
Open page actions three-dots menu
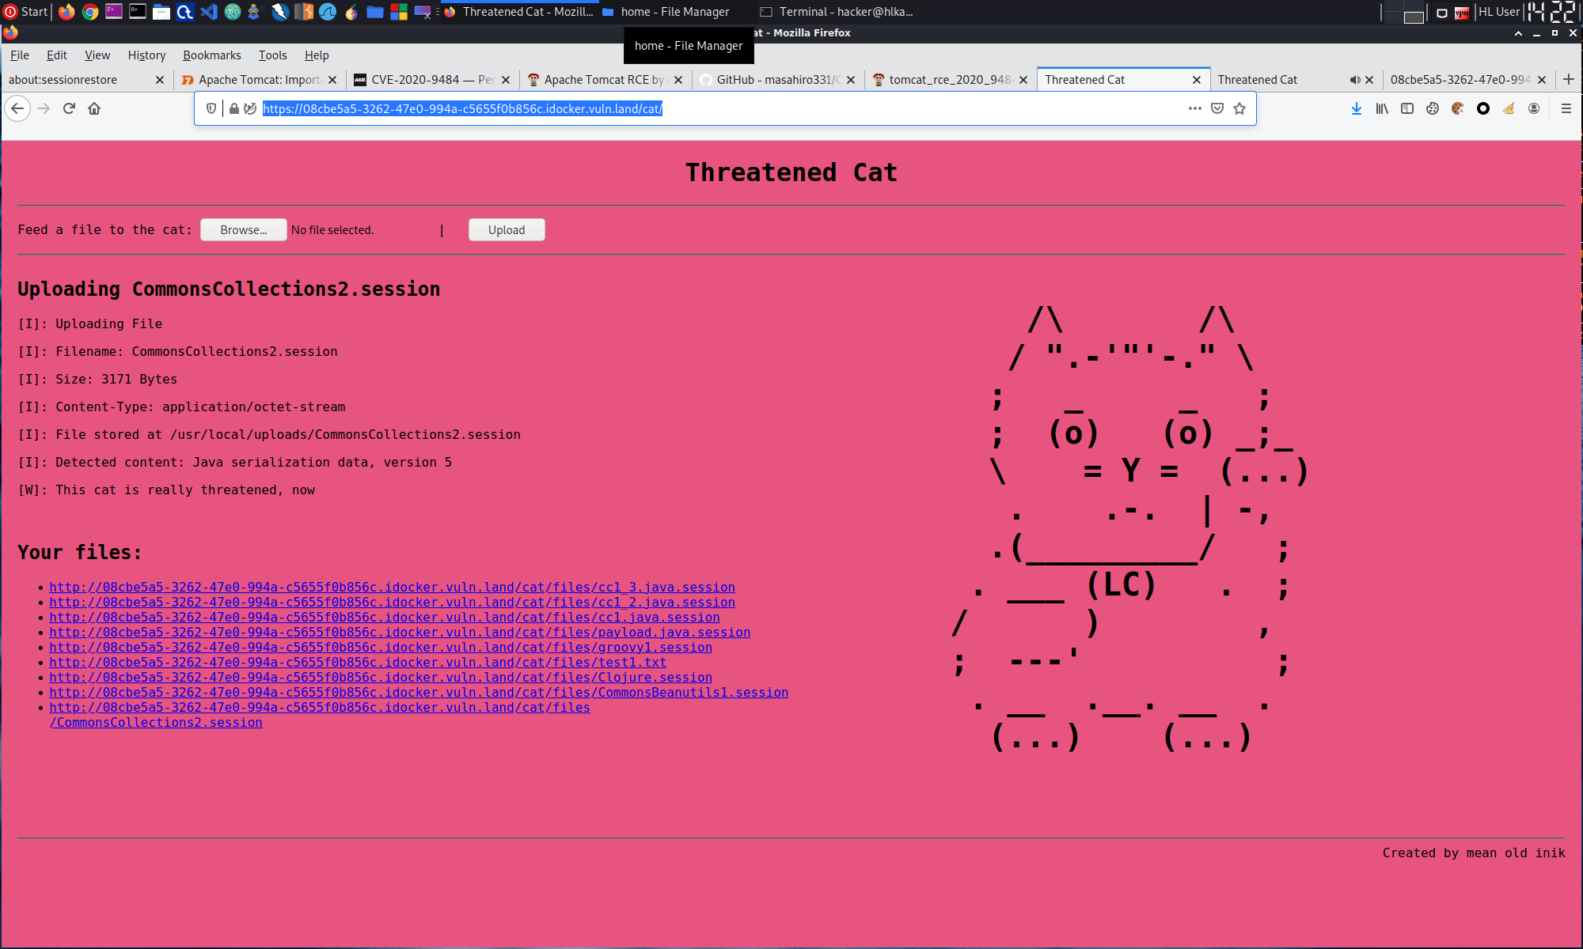point(1194,108)
